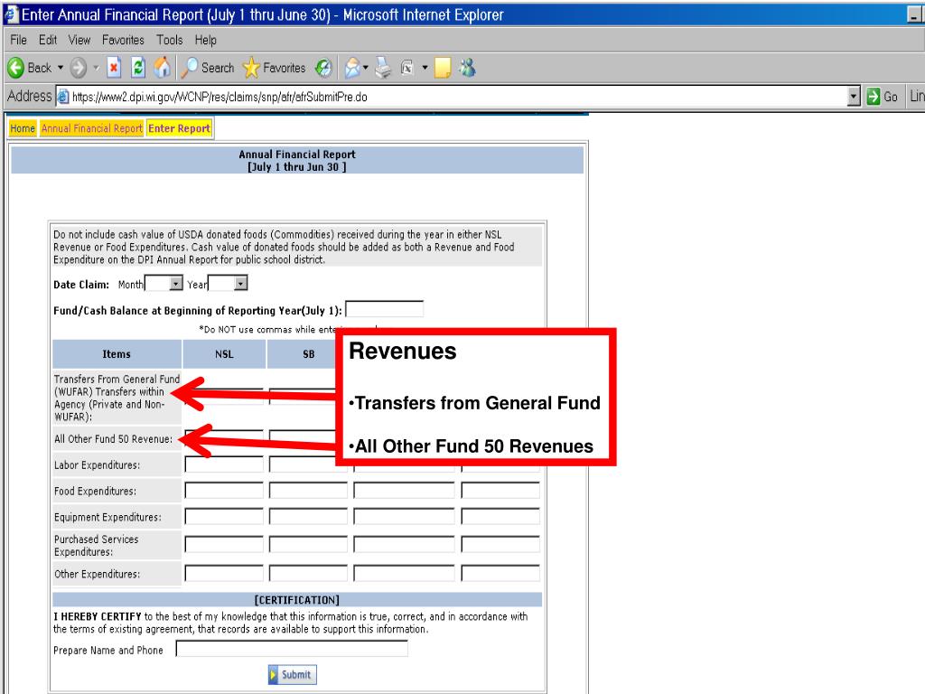Open Search with the magnifier icon
Viewport: 925px width, 694px height.
189,68
